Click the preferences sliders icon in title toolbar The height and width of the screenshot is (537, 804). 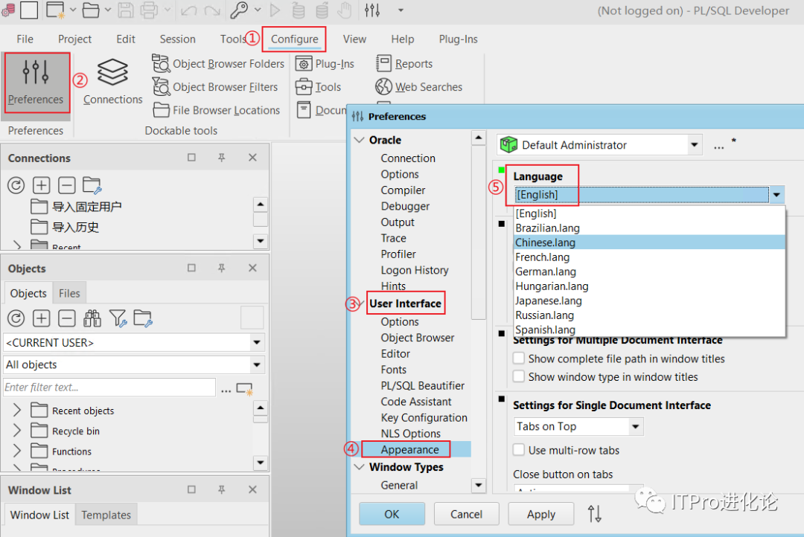[x=372, y=10]
